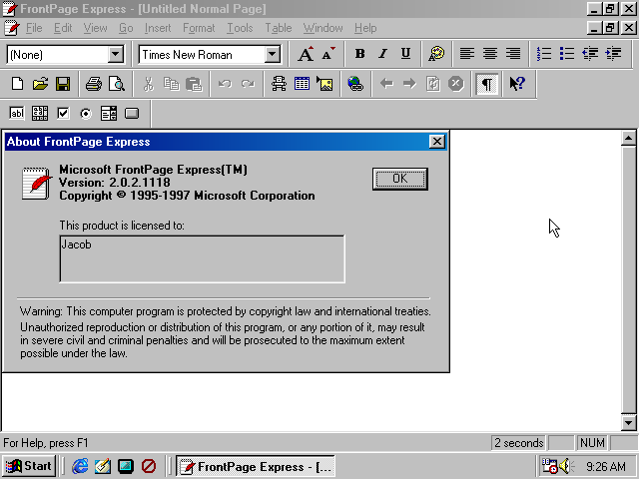Save the page with the floppy icon
The height and width of the screenshot is (479, 639).
(63, 84)
